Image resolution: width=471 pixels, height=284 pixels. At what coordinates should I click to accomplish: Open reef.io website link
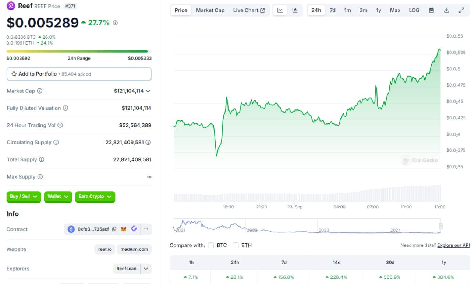coord(105,249)
